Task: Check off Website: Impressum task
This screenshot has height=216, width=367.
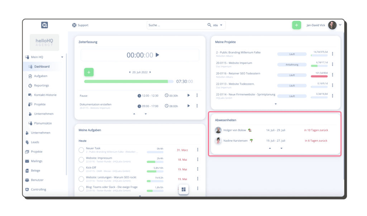Action: pyautogui.click(x=81, y=159)
